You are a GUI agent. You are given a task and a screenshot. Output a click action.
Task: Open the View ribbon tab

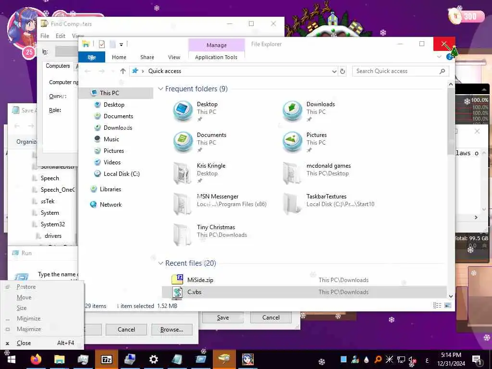pyautogui.click(x=174, y=57)
